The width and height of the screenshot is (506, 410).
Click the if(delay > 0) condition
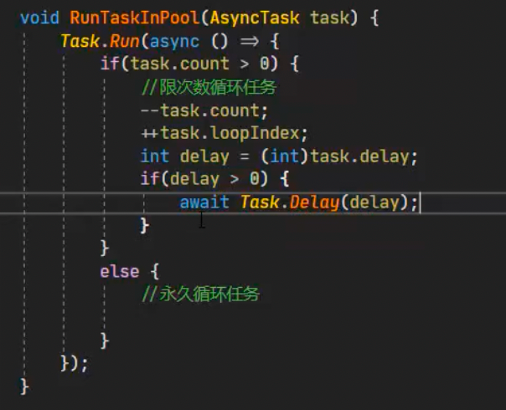[204, 178]
